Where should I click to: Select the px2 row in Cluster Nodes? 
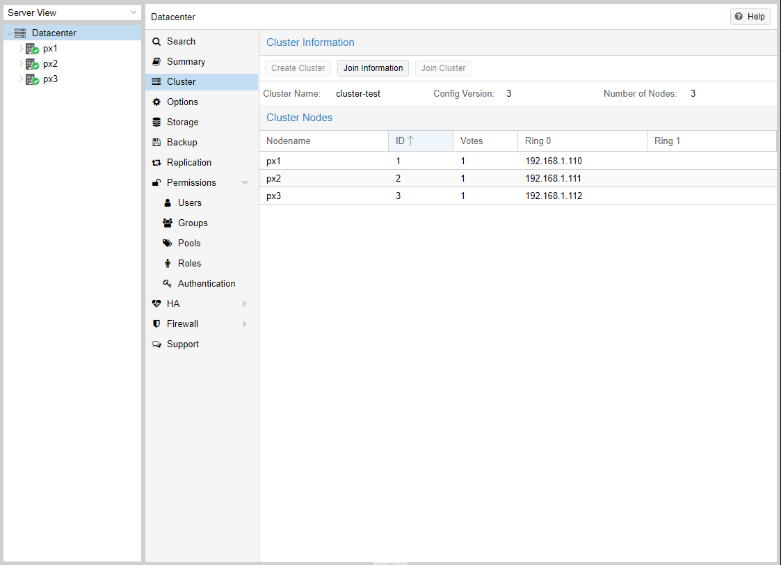pos(517,178)
